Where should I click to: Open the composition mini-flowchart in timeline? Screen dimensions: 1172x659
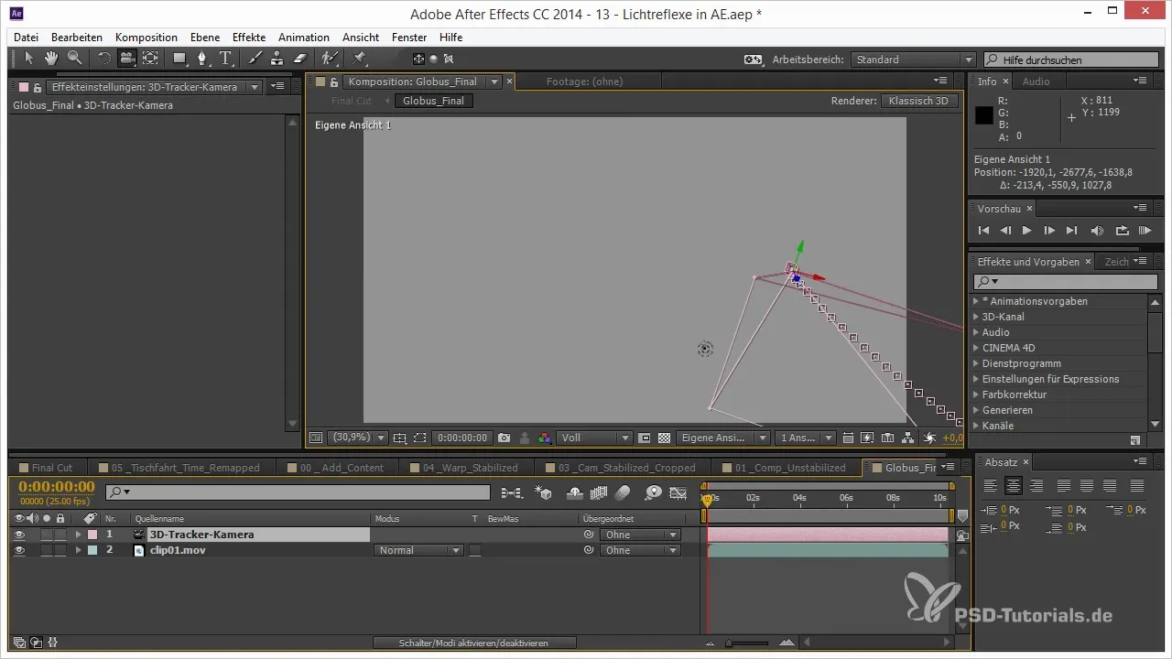coord(513,492)
